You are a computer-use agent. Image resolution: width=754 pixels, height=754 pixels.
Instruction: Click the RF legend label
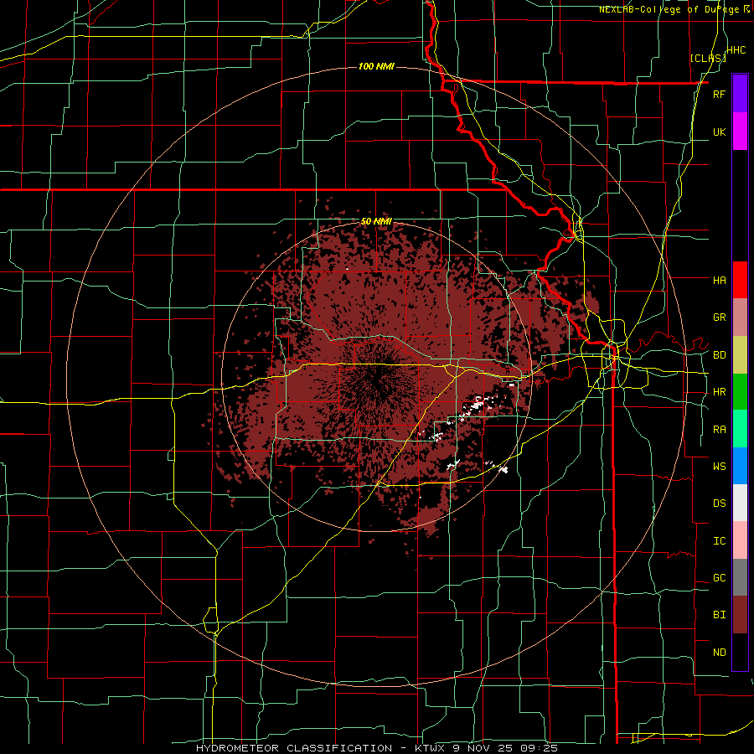pyautogui.click(x=719, y=94)
